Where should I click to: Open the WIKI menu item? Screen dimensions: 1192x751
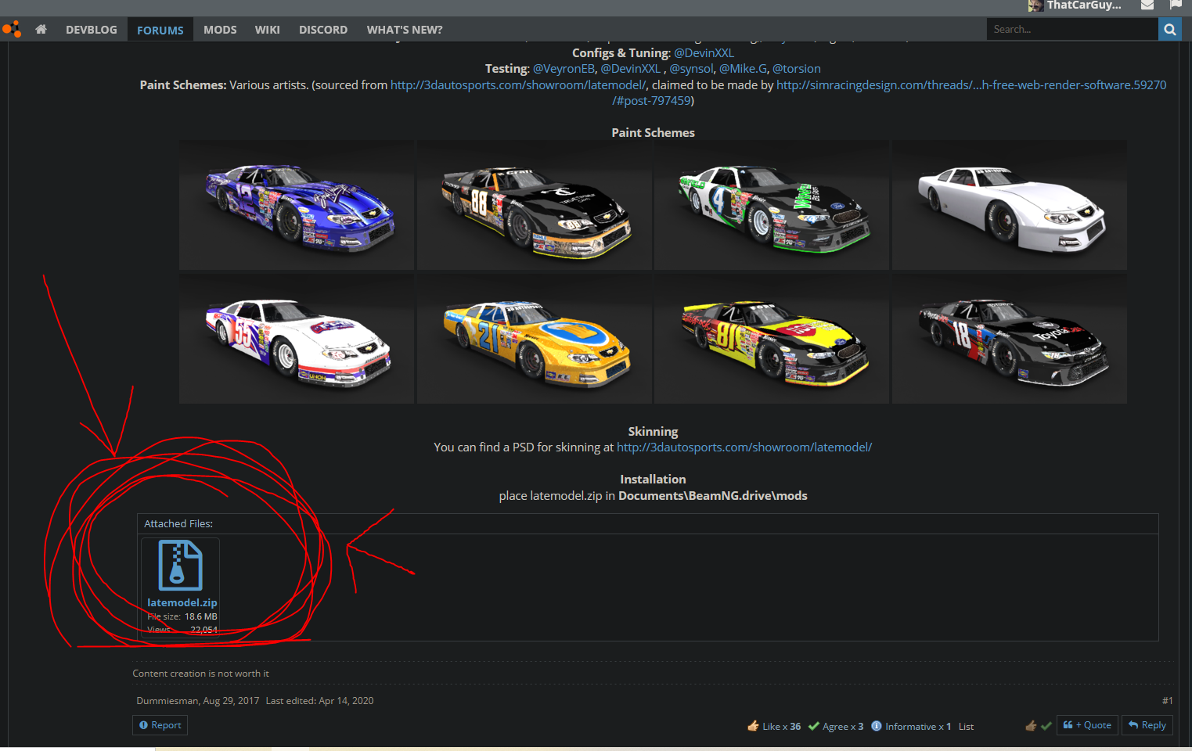point(267,30)
